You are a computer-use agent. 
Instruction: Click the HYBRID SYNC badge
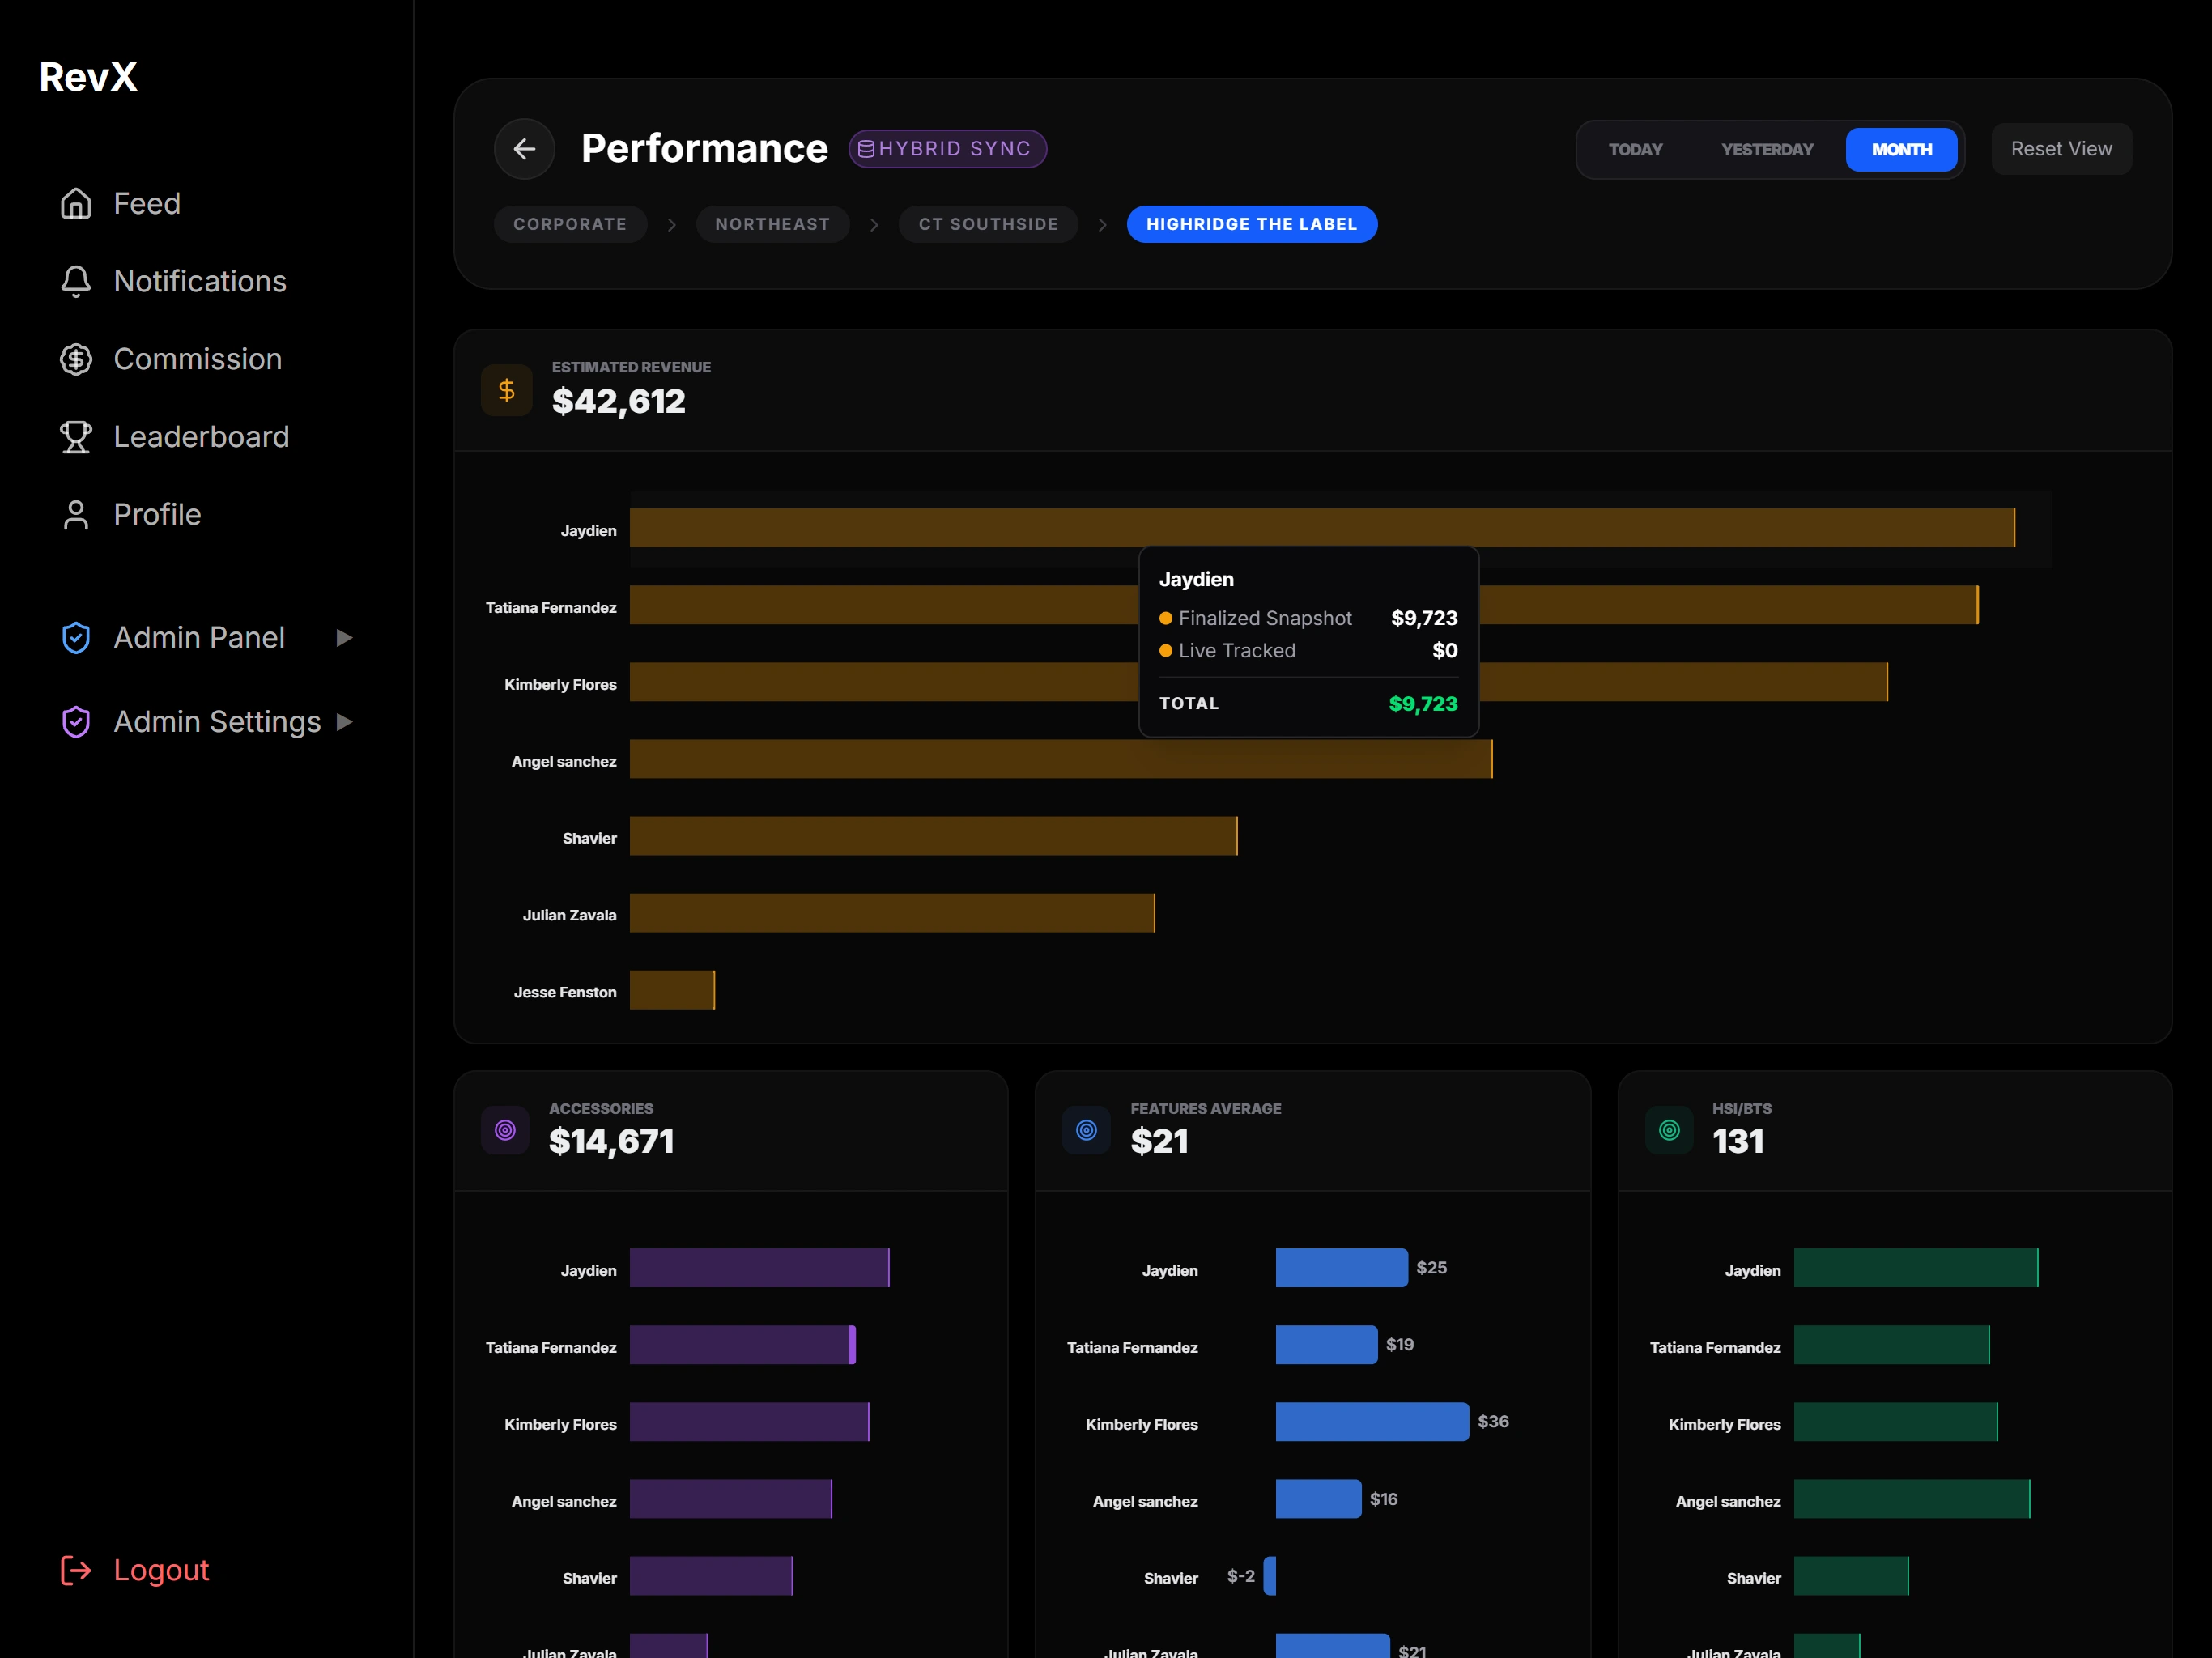click(947, 149)
